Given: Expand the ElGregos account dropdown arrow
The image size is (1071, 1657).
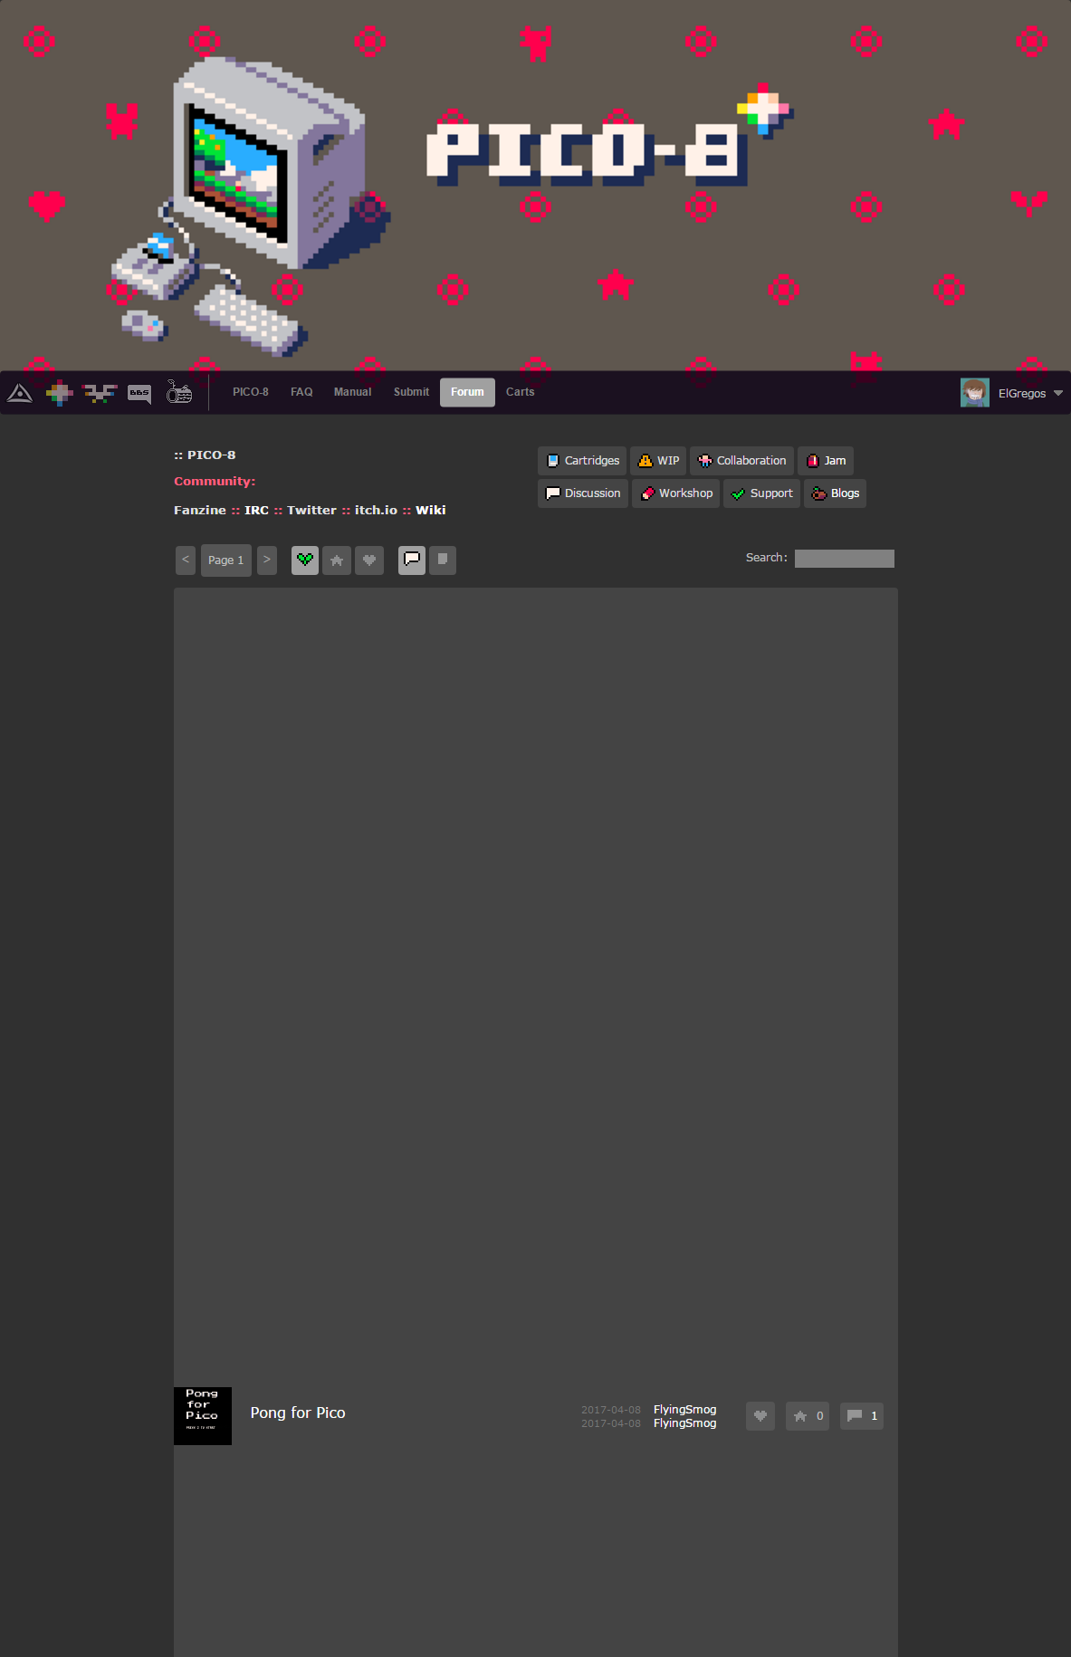Looking at the screenshot, I should 1057,393.
